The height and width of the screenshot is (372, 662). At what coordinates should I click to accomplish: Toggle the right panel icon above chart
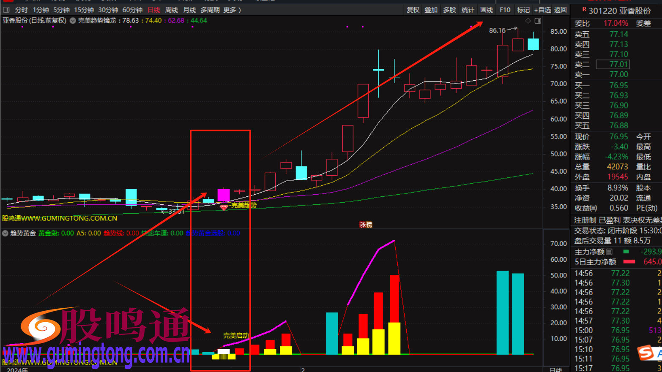coord(538,21)
